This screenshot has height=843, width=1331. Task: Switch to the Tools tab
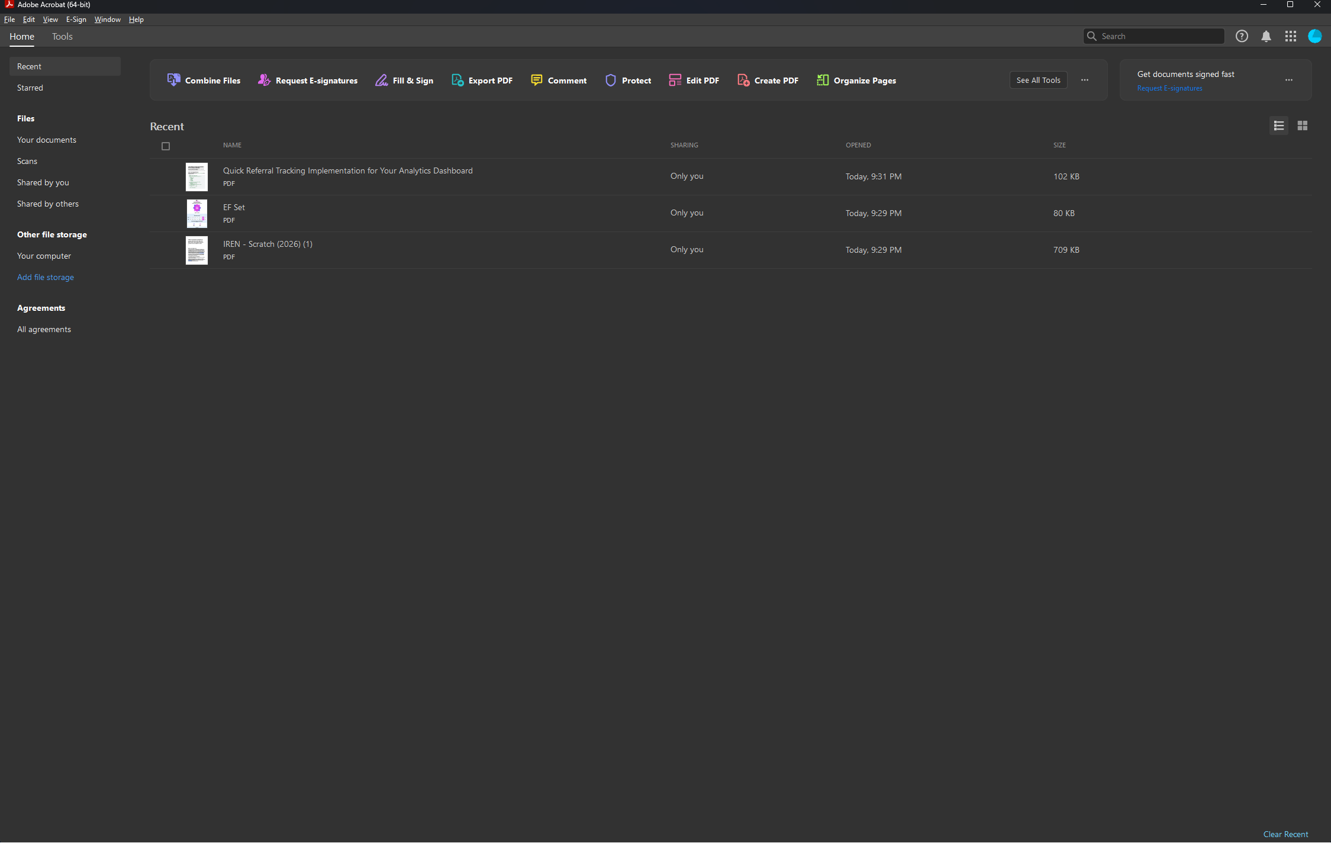[62, 36]
